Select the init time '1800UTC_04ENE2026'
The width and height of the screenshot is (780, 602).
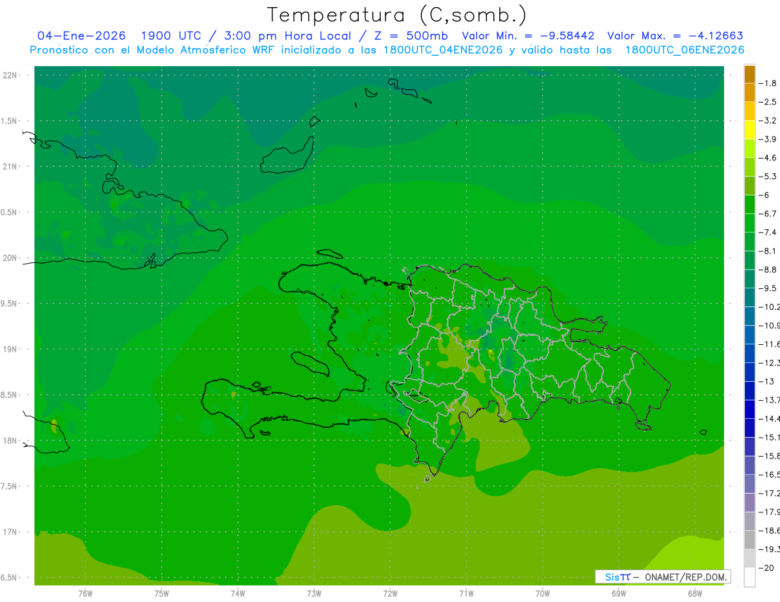click(x=442, y=50)
